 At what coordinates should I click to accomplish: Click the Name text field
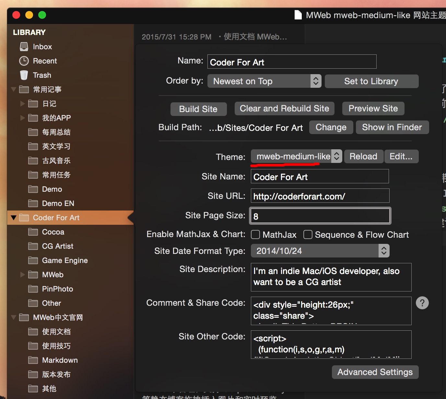(292, 62)
